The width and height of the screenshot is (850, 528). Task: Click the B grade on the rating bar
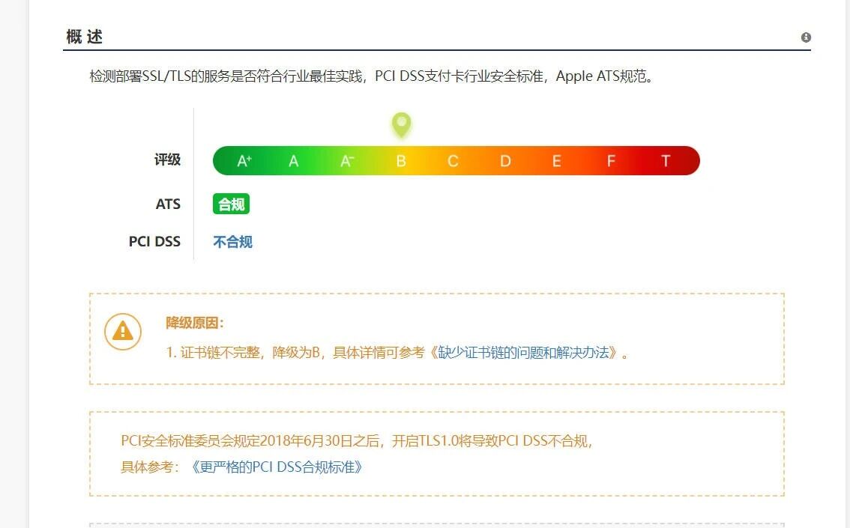click(401, 161)
